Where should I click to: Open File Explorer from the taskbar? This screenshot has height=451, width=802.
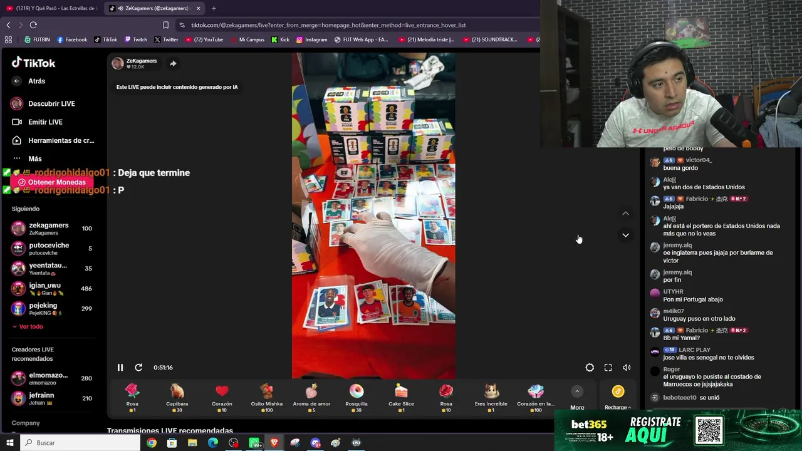[192, 443]
